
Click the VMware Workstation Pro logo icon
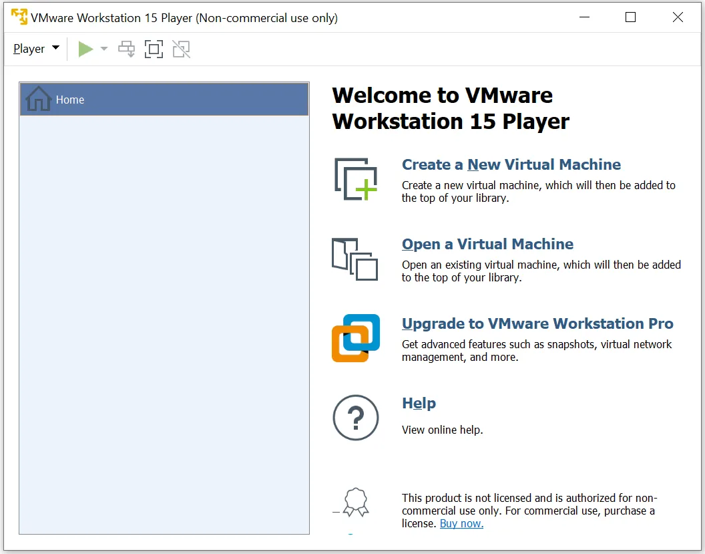click(x=355, y=338)
